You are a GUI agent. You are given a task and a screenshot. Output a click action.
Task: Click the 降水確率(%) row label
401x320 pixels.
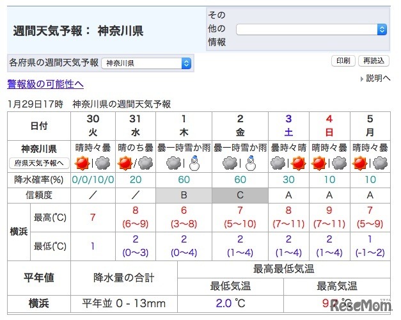coord(39,180)
